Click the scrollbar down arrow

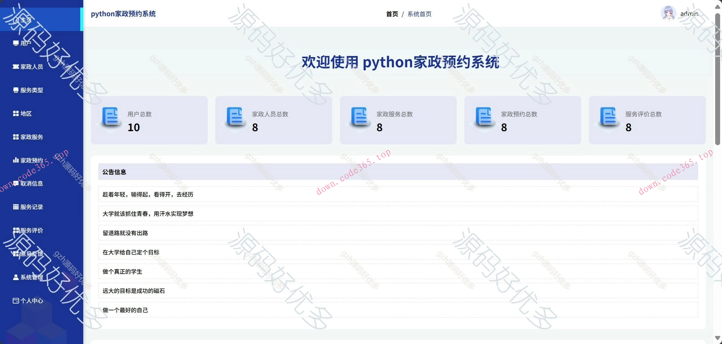tap(717, 338)
